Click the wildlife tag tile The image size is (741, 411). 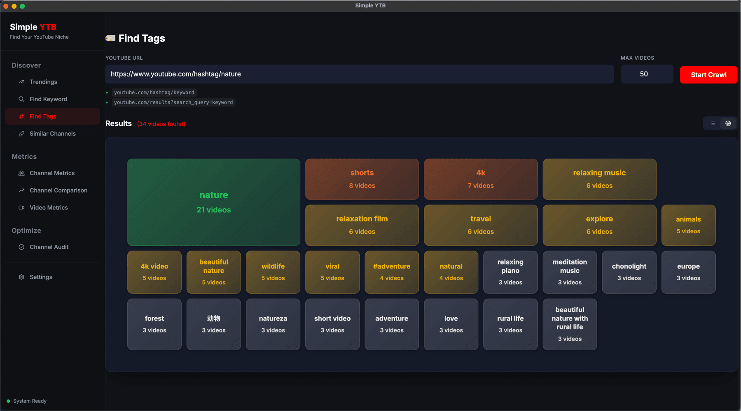point(273,272)
